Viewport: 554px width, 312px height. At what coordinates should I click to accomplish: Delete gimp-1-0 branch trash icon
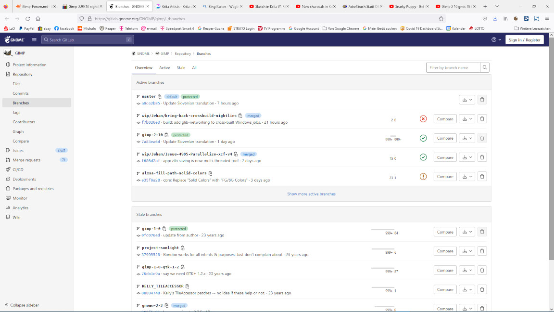click(482, 232)
